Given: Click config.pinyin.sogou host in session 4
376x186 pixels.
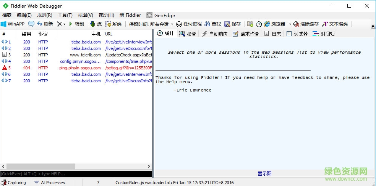Looking at the screenshot, I should (80, 61).
